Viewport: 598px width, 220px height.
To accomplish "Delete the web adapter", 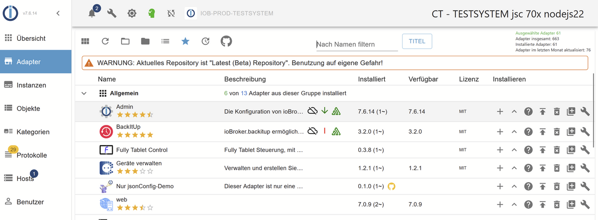I will coord(557,205).
